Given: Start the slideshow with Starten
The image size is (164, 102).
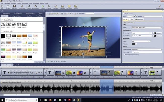Looking at the screenshot, I should coord(43,7).
